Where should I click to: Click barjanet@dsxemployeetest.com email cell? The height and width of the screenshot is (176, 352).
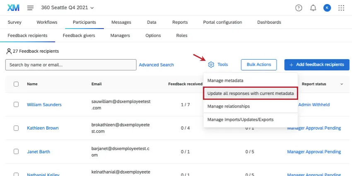click(121, 152)
